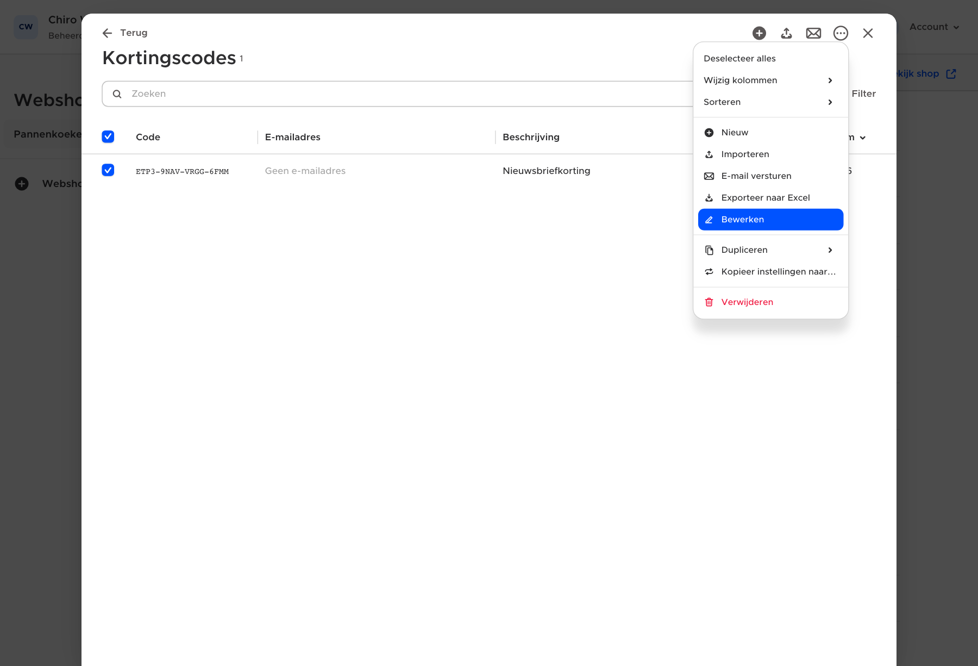
Task: Choose E-mail versturen menu entry
Action: 770,176
